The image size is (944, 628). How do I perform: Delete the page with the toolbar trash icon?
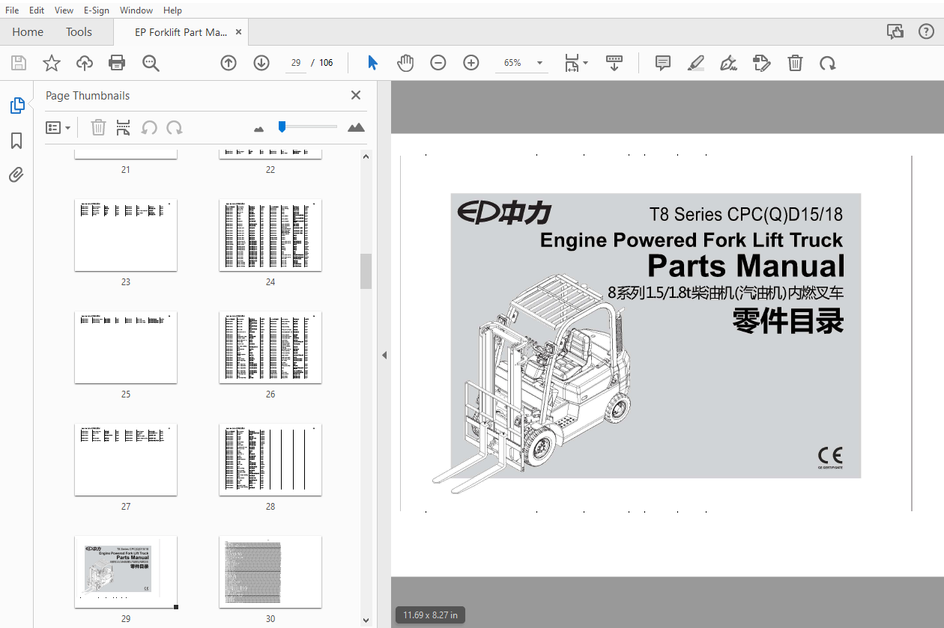795,63
